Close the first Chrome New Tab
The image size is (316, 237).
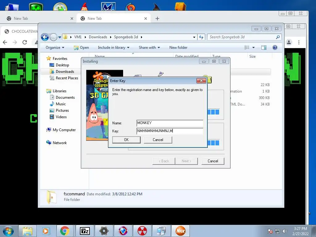(x=72, y=19)
